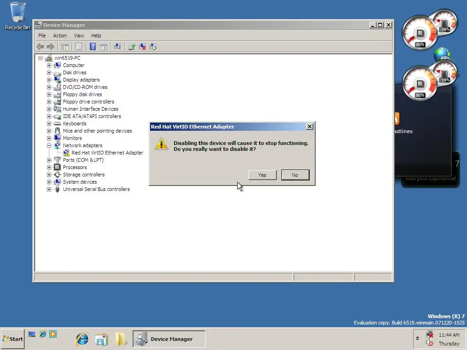The image size is (467, 350).
Task: Click the network status tray icon
Action: tap(430, 335)
